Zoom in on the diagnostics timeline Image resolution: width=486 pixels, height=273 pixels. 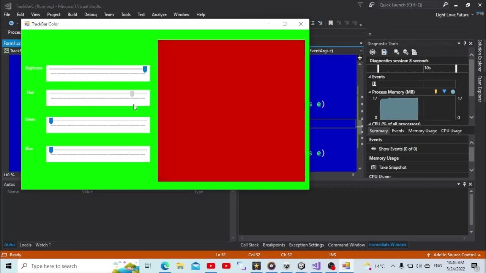tap(396, 52)
